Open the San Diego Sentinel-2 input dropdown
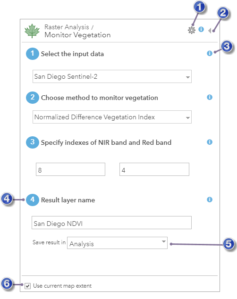 112,76
